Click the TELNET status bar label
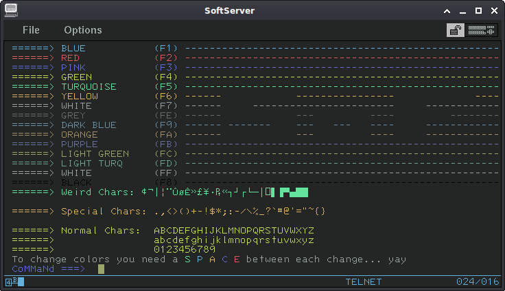The image size is (505, 291). point(364,281)
